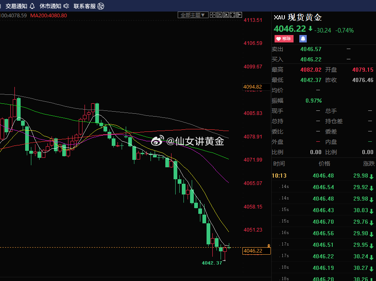
Task: Click the headline price 4046.22 with arrow
Action: coord(293,29)
